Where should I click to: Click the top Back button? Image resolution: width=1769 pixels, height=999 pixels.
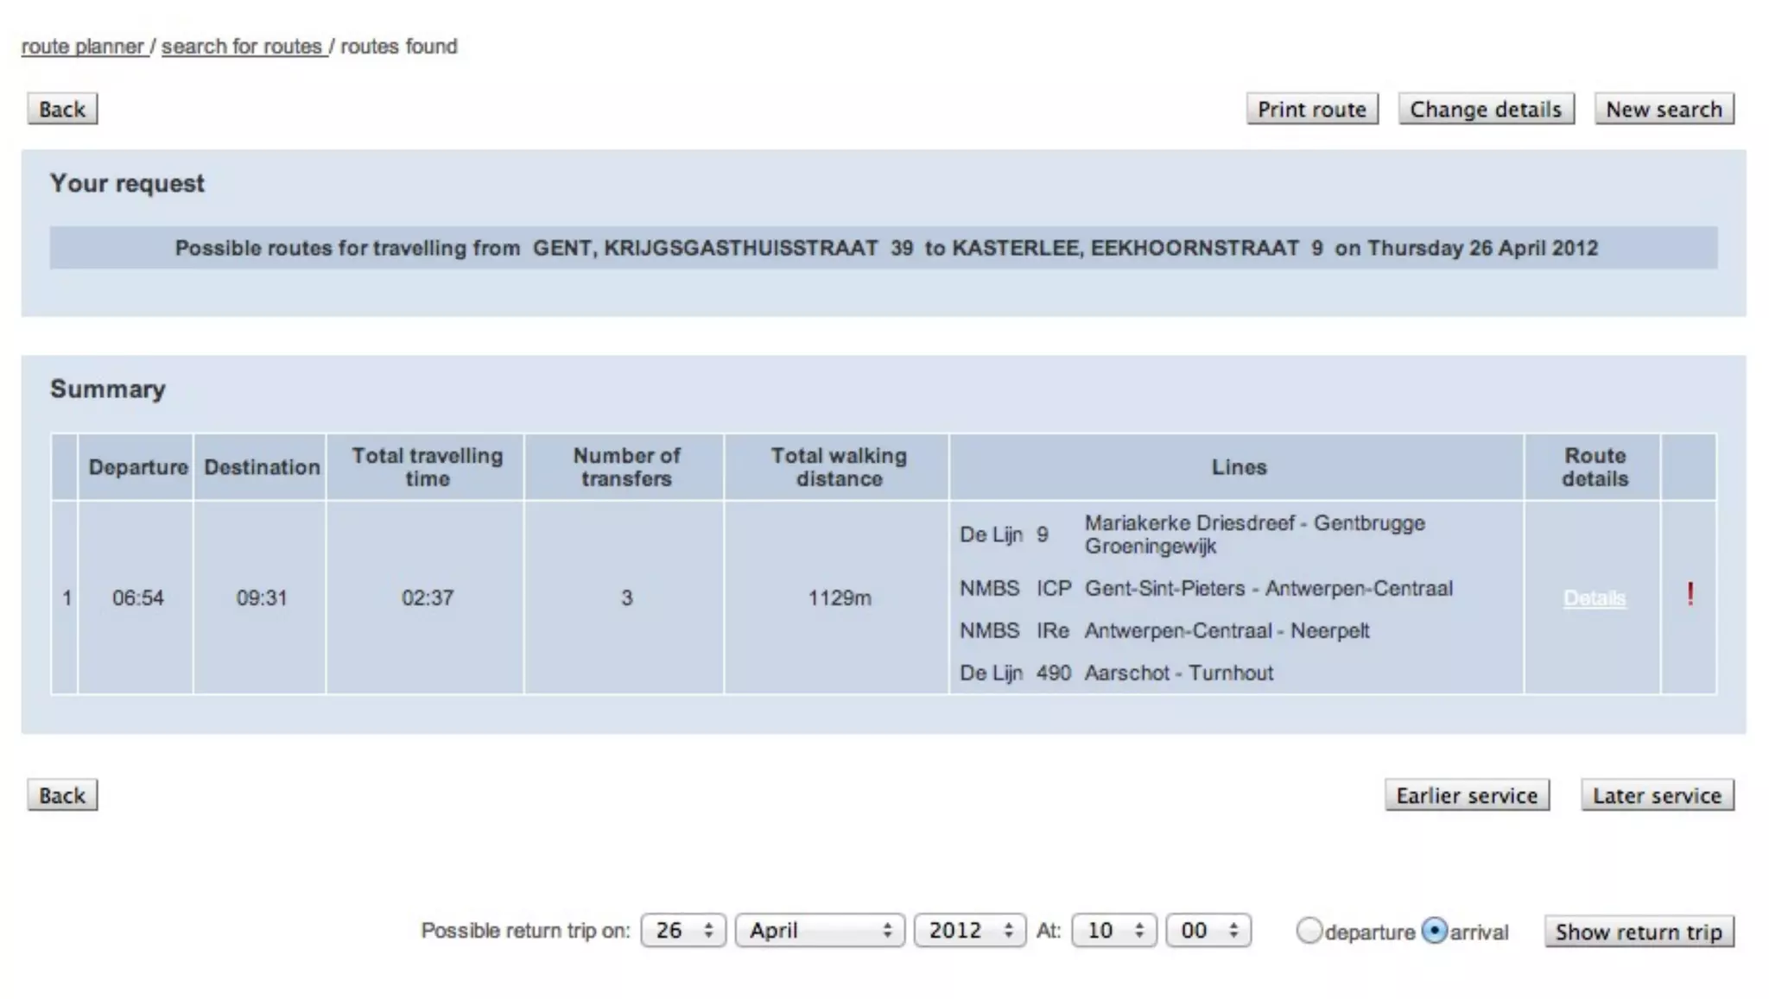coord(62,110)
